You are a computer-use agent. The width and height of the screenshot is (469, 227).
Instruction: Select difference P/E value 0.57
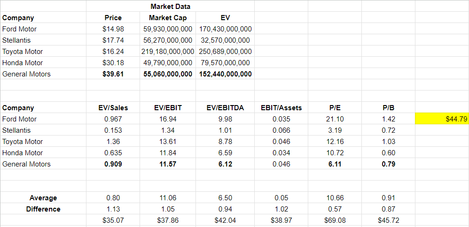click(x=335, y=209)
